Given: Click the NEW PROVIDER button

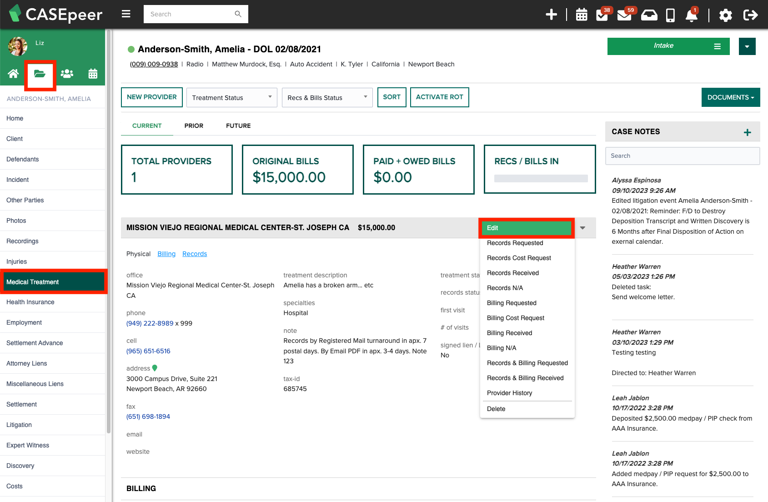Looking at the screenshot, I should click(x=152, y=97).
